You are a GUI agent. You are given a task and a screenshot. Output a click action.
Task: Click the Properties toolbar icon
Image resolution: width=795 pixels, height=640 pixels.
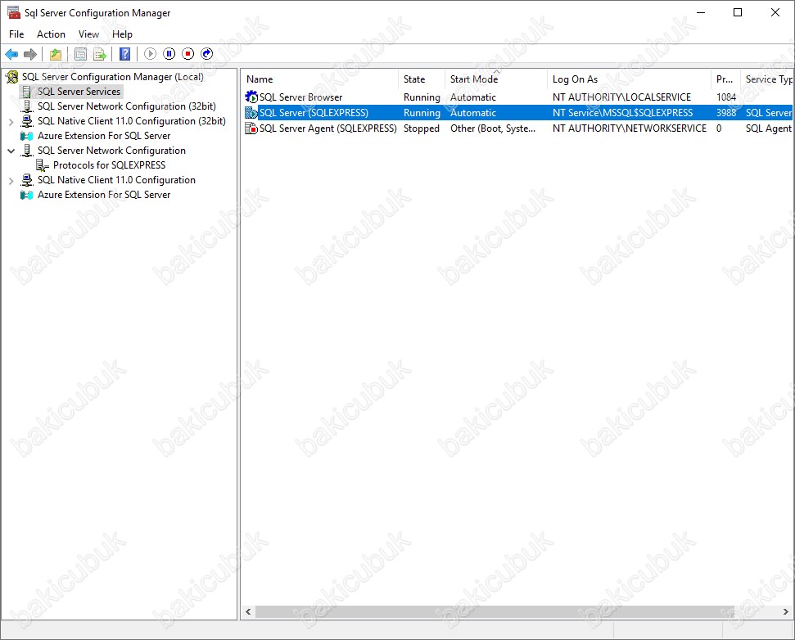(80, 54)
